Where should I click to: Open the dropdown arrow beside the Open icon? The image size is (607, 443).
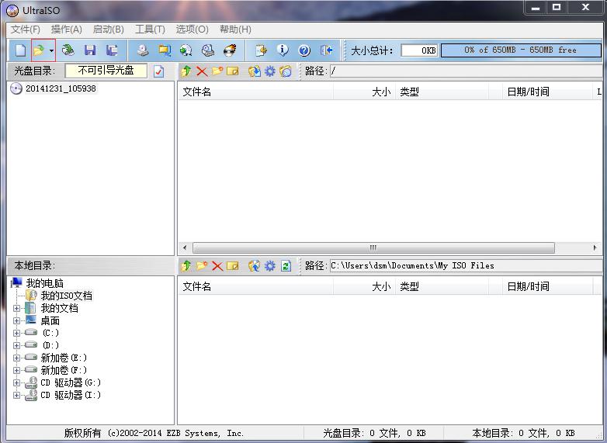pos(51,50)
